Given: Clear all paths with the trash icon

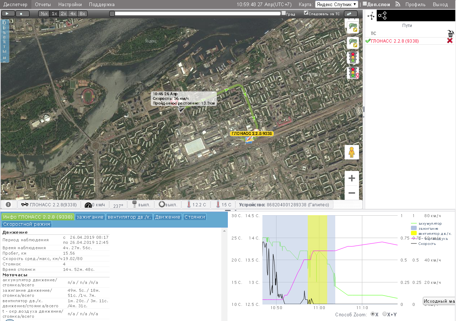Looking at the screenshot, I should coord(450,33).
